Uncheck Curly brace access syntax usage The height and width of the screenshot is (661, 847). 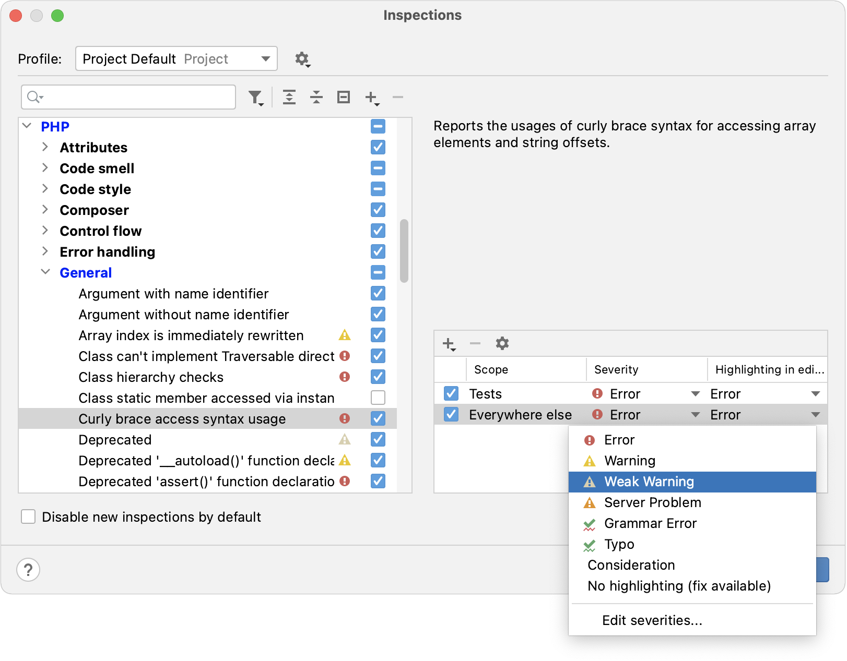click(378, 418)
